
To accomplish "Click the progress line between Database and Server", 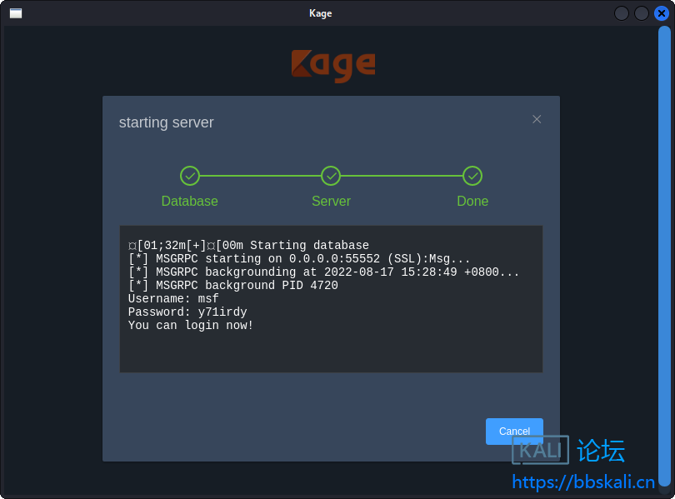I will coord(260,176).
